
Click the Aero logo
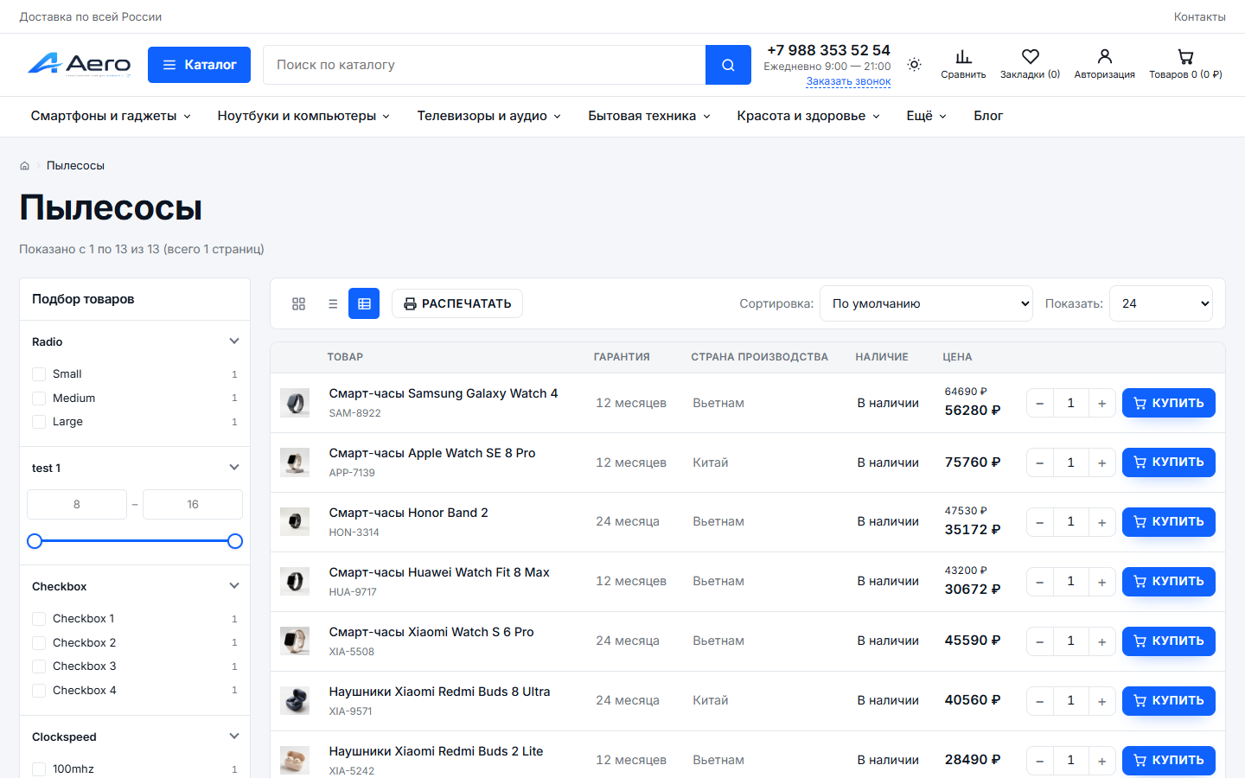click(80, 65)
